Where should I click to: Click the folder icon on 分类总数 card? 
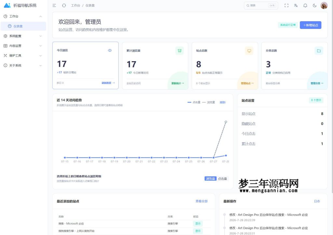(x=319, y=51)
